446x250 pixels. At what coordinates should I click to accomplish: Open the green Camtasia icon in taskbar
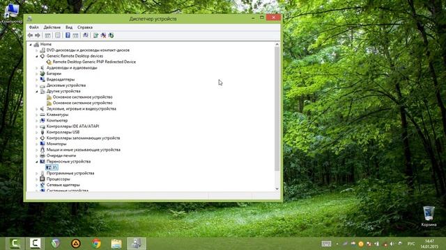point(15,243)
